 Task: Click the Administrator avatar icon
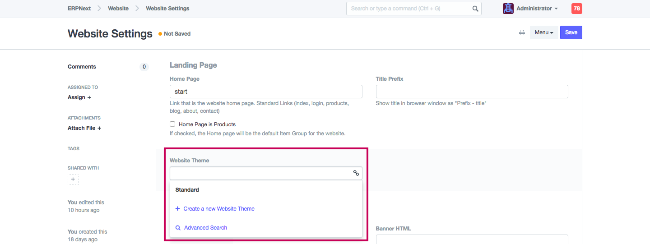(508, 9)
